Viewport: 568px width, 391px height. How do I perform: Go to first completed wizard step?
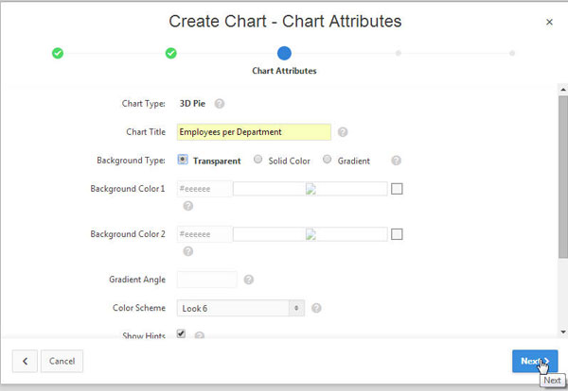click(58, 53)
